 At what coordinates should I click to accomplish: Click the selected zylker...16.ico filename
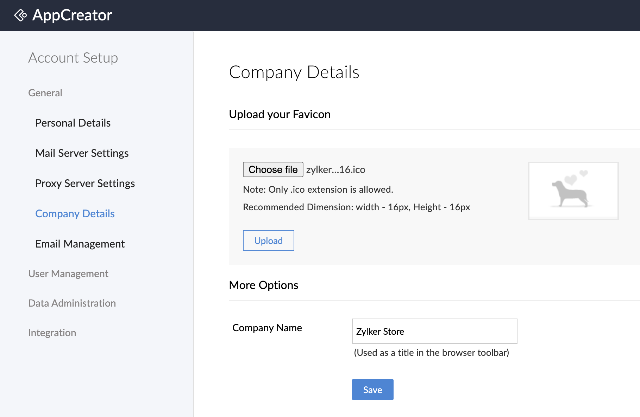(335, 169)
